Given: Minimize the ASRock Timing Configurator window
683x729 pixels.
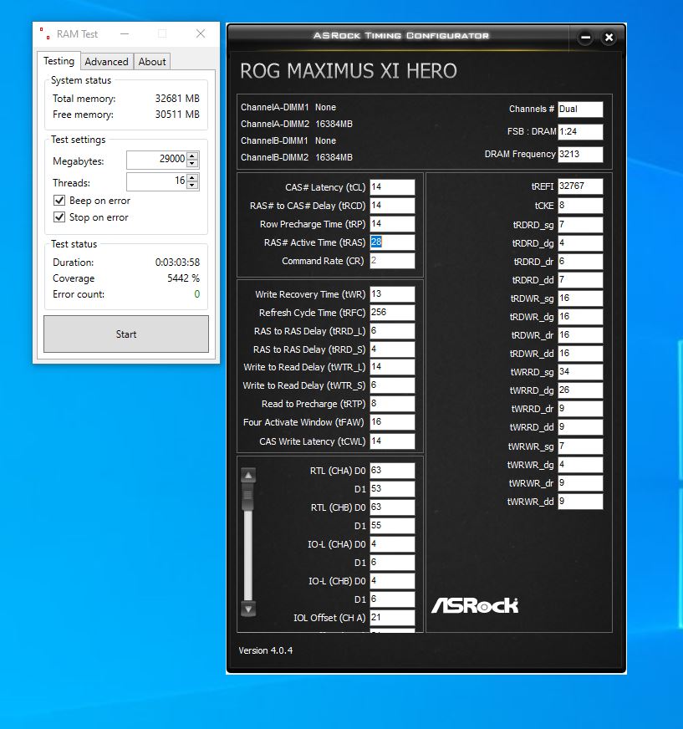Looking at the screenshot, I should point(585,38).
